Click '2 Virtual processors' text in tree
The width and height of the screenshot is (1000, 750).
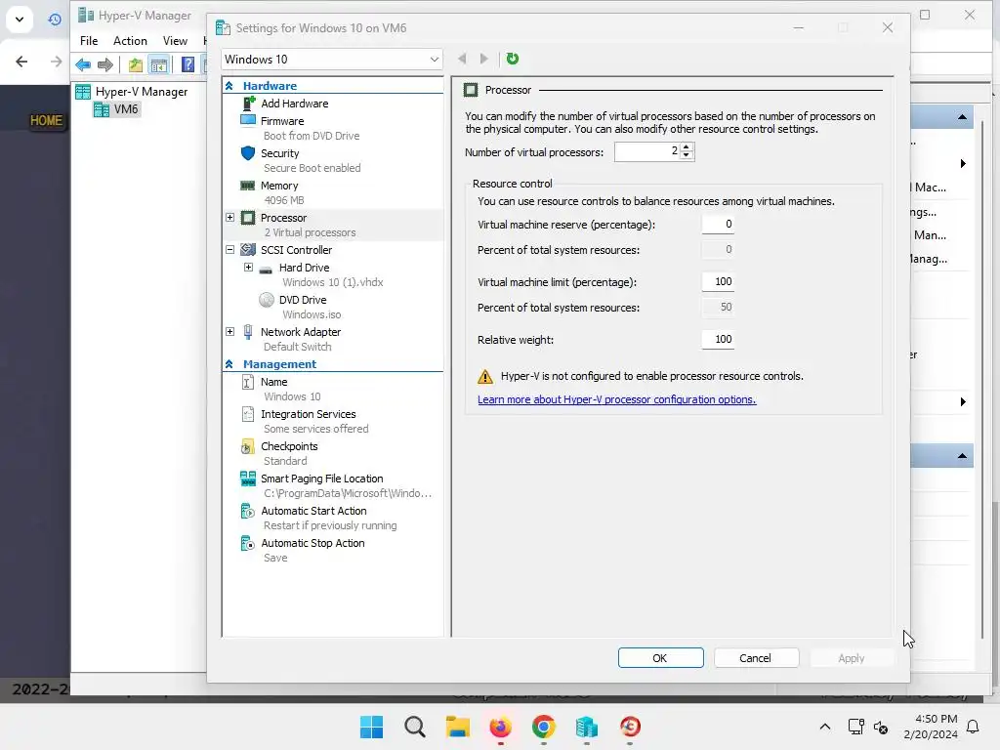310,232
